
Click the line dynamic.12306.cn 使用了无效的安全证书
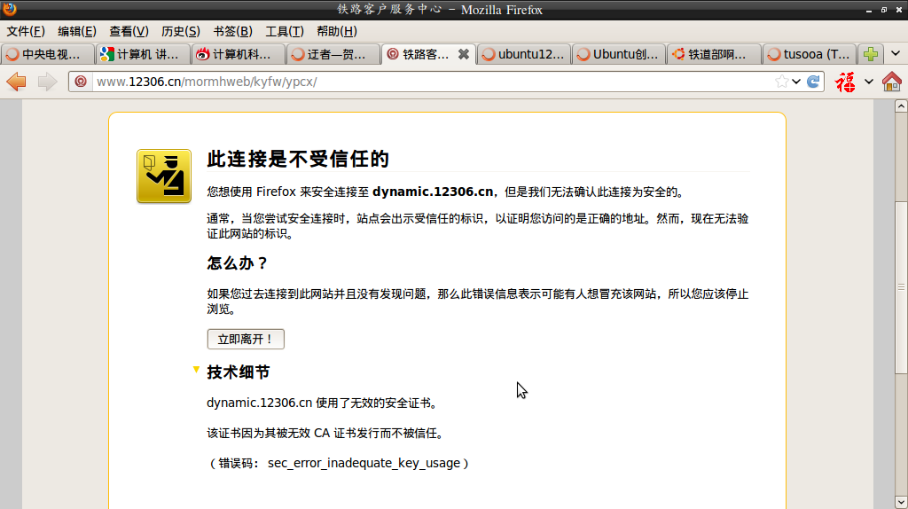[x=322, y=403]
